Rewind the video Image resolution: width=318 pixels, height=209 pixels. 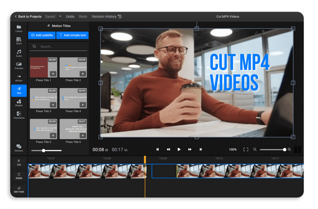(x=168, y=150)
